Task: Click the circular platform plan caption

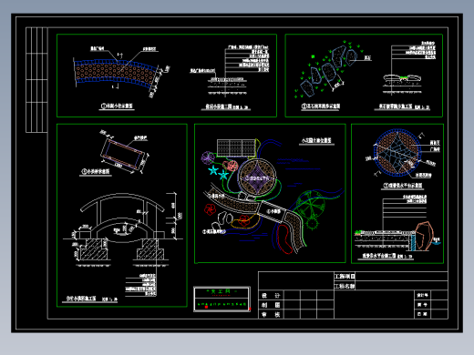Action: point(403,186)
